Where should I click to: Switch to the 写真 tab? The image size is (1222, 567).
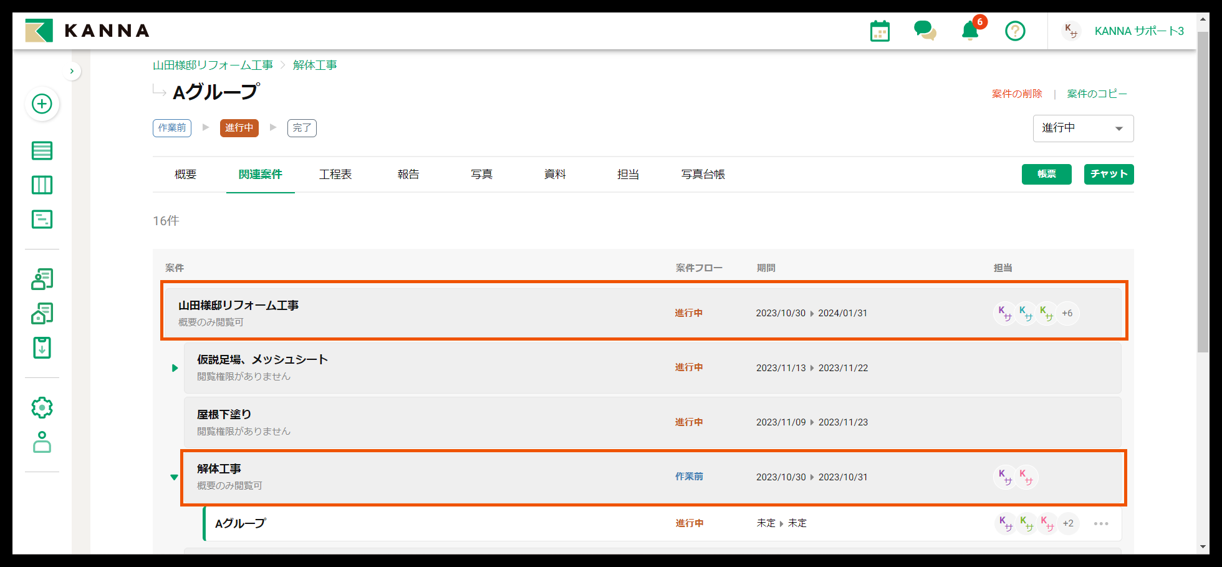pyautogui.click(x=481, y=174)
